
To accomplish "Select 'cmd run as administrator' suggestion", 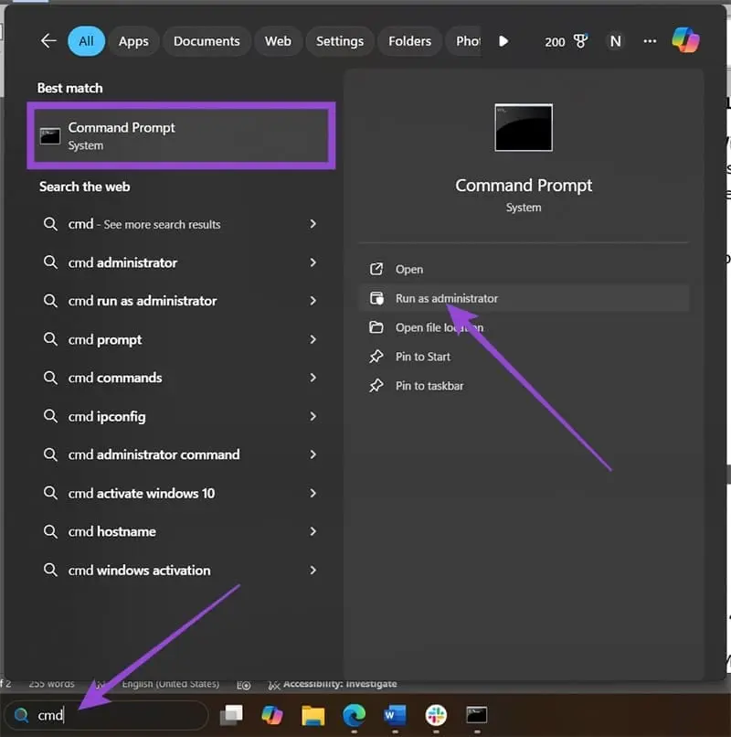I will (x=181, y=301).
